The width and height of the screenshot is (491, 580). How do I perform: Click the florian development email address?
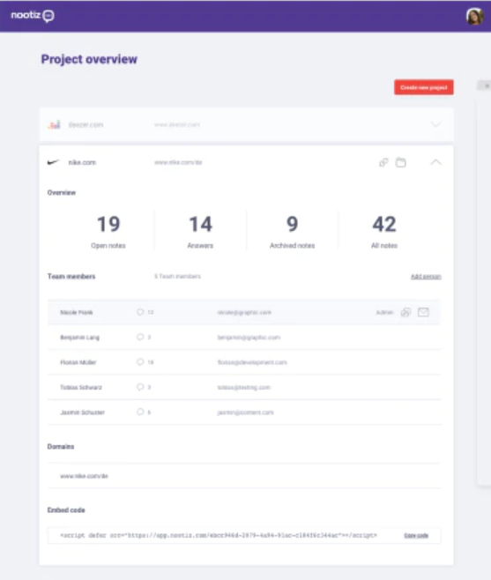[252, 362]
